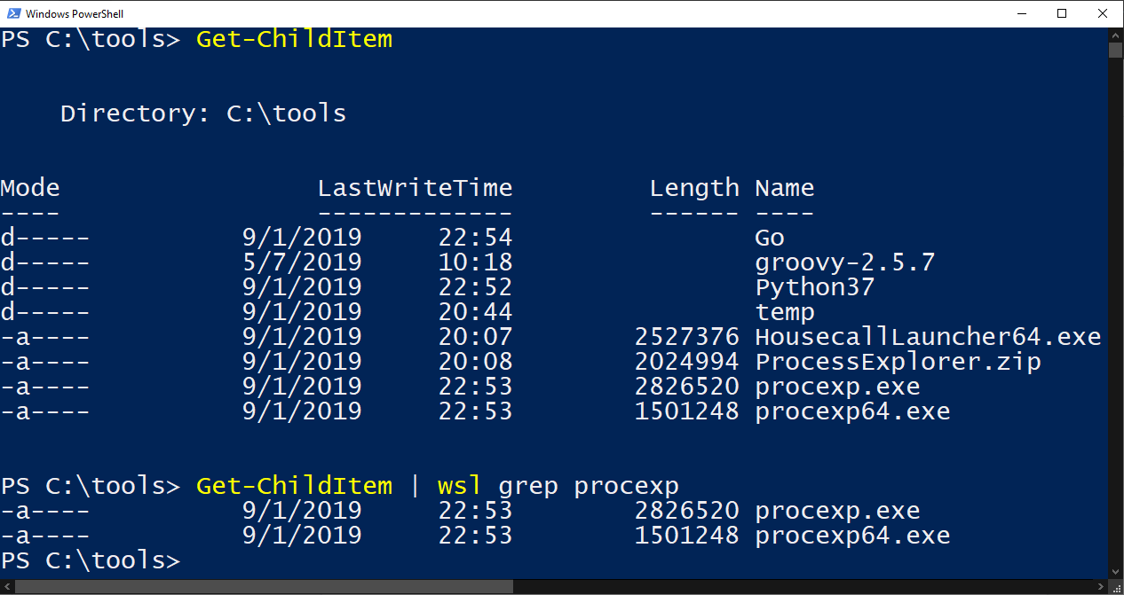
Task: Click the Go directory name
Action: [x=769, y=237]
